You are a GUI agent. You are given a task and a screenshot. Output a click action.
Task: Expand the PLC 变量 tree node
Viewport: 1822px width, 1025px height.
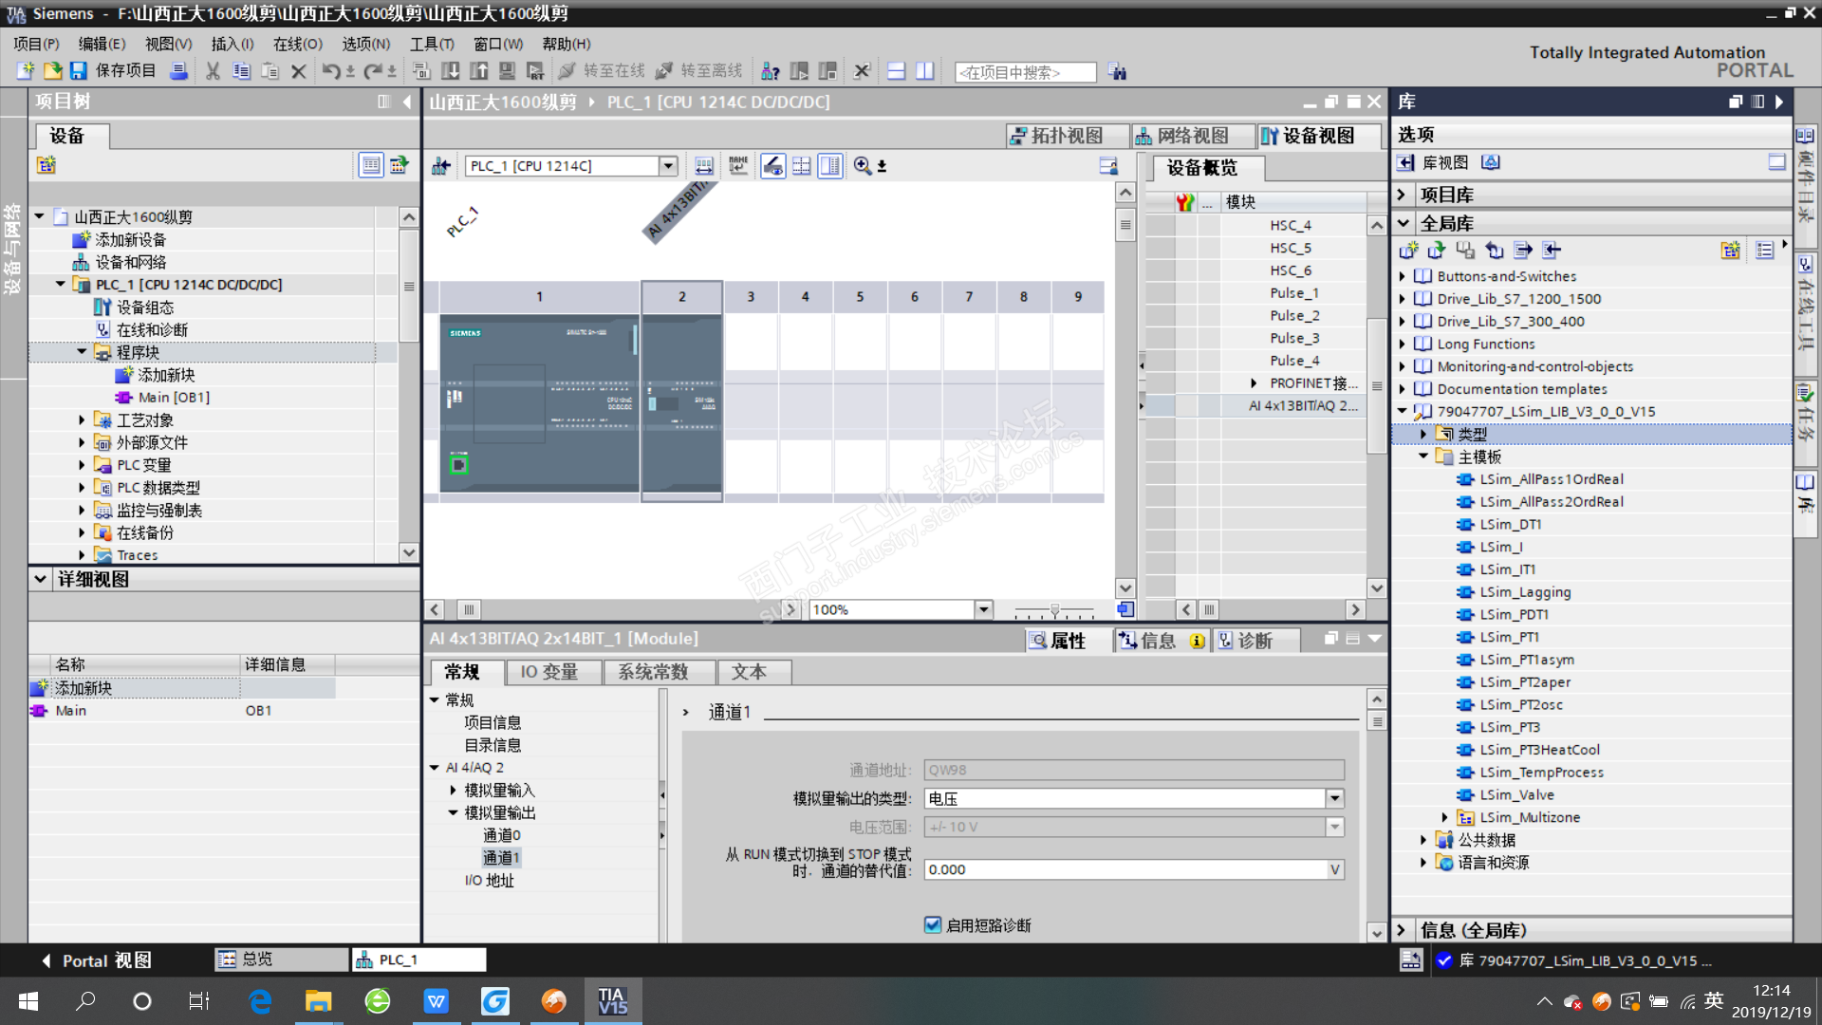82,465
